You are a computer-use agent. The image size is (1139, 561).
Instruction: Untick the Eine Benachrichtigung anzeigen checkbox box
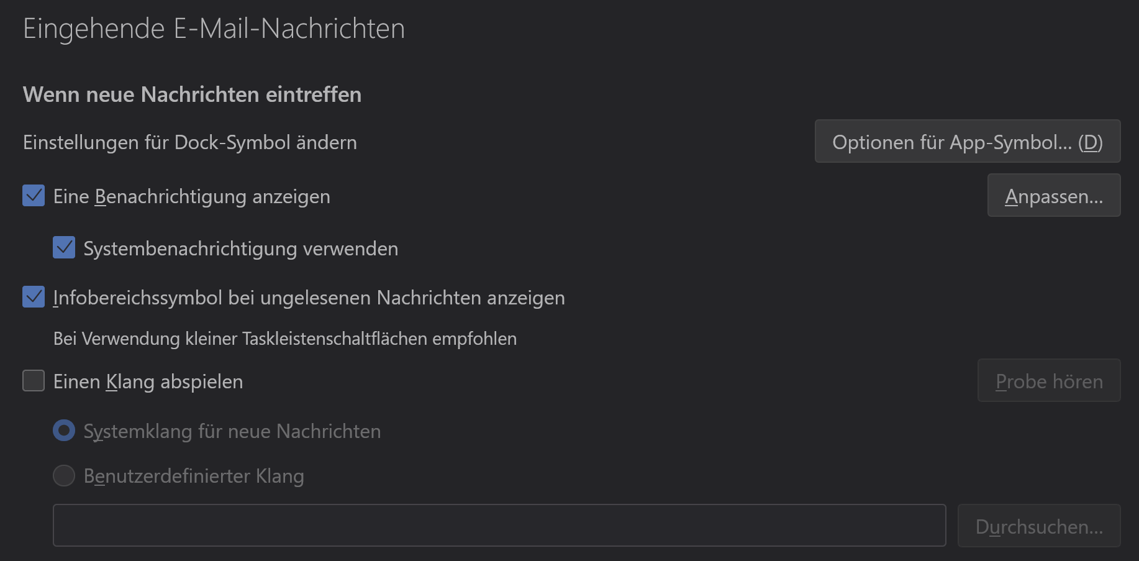click(34, 196)
